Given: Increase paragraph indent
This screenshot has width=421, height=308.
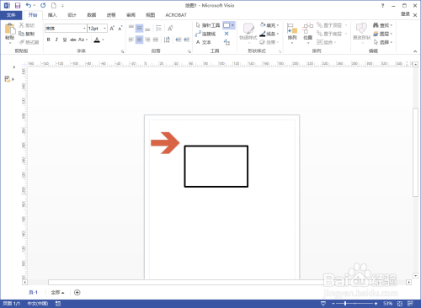Looking at the screenshot, I should tap(187, 40).
